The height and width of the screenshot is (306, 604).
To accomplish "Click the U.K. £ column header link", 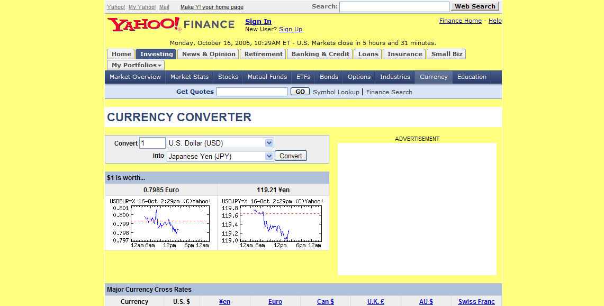I will [x=376, y=301].
